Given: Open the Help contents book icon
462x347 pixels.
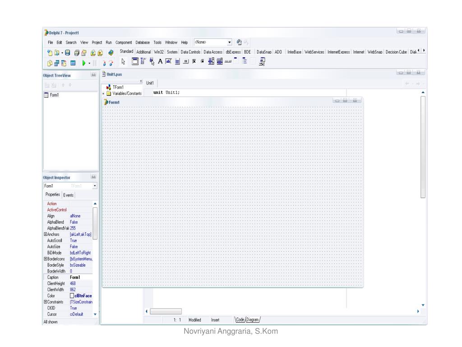Looking at the screenshot, I should coord(111,52).
